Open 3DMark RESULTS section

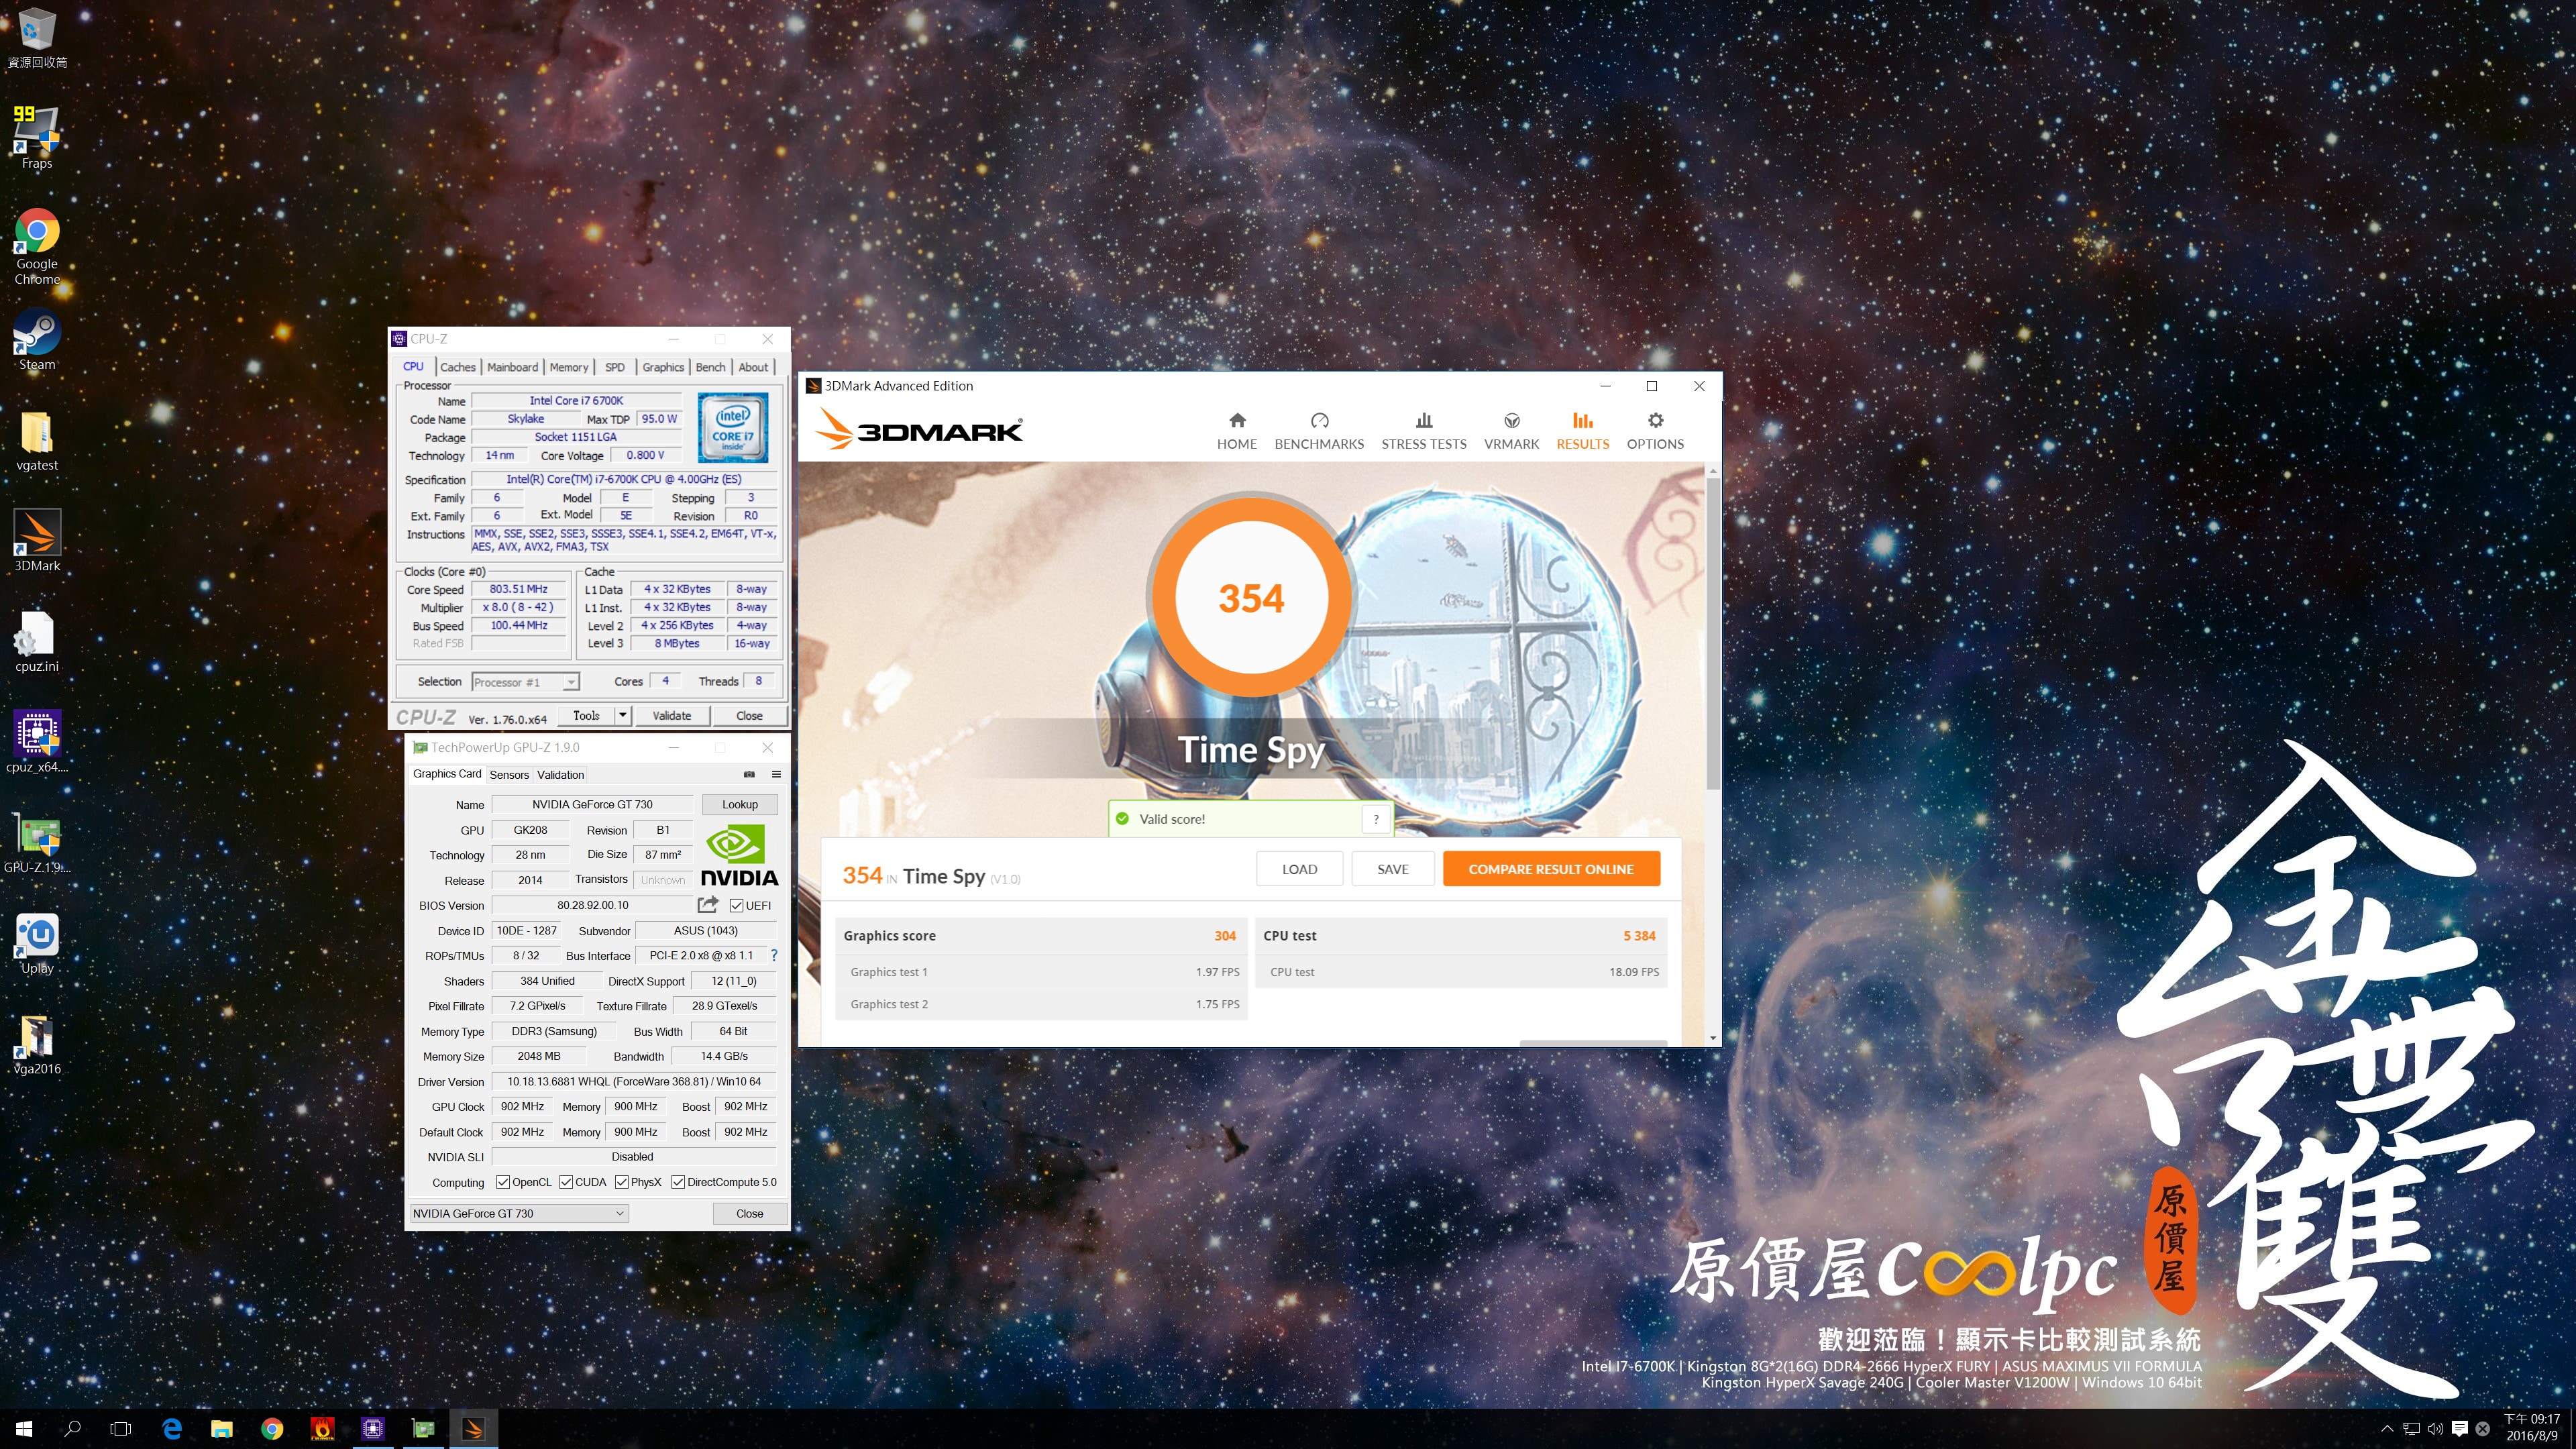pos(1582,431)
